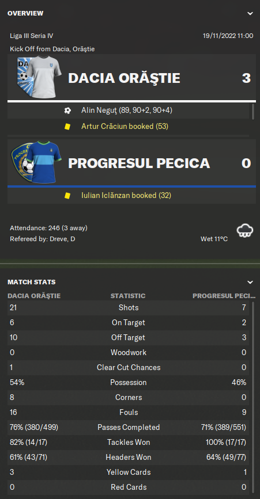Select the Possession statistic row

click(129, 383)
